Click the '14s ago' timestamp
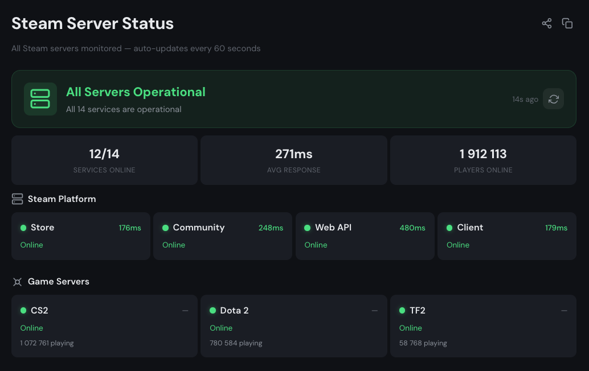This screenshot has height=371, width=589. (525, 100)
